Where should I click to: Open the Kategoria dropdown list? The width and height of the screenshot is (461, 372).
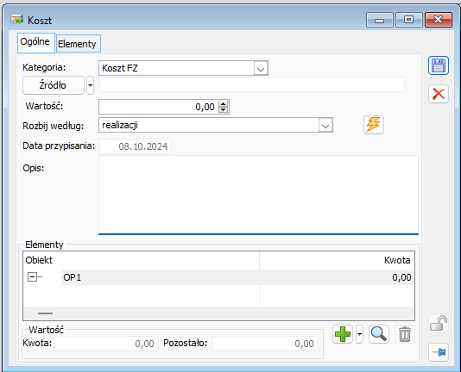click(x=261, y=68)
